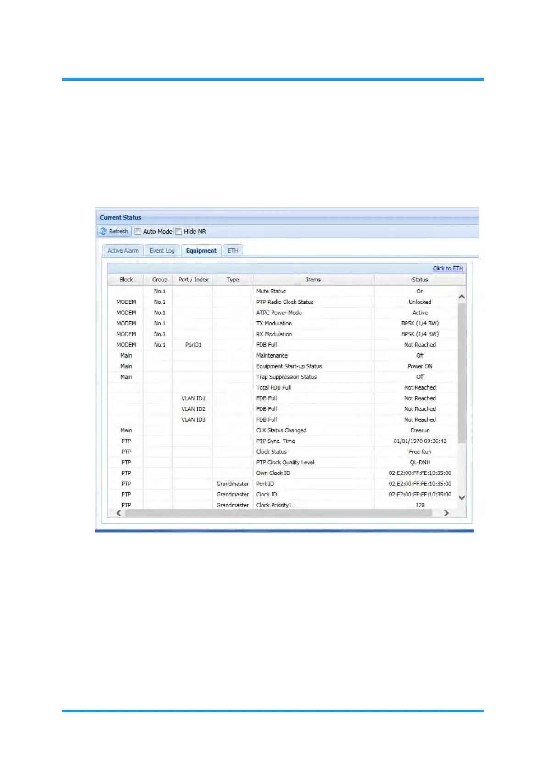Click the 01/01/1970 09:30:43 value
This screenshot has height=772, width=546.
420,441
